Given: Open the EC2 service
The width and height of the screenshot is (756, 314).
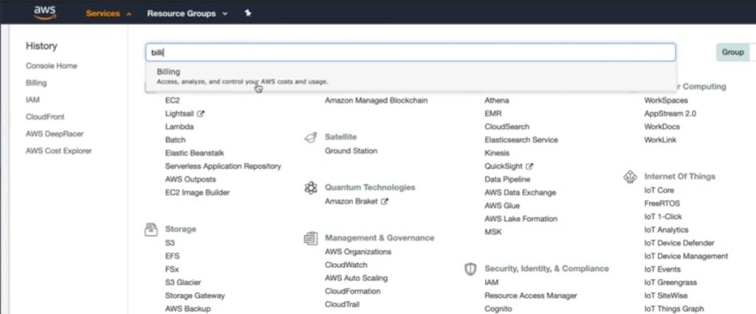Looking at the screenshot, I should click(172, 101).
